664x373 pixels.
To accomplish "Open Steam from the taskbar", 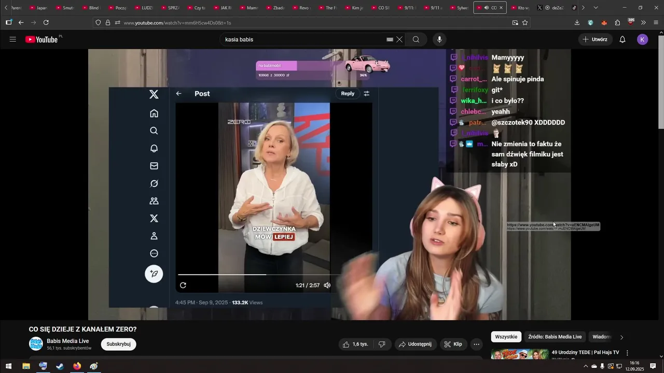I will pos(60,366).
